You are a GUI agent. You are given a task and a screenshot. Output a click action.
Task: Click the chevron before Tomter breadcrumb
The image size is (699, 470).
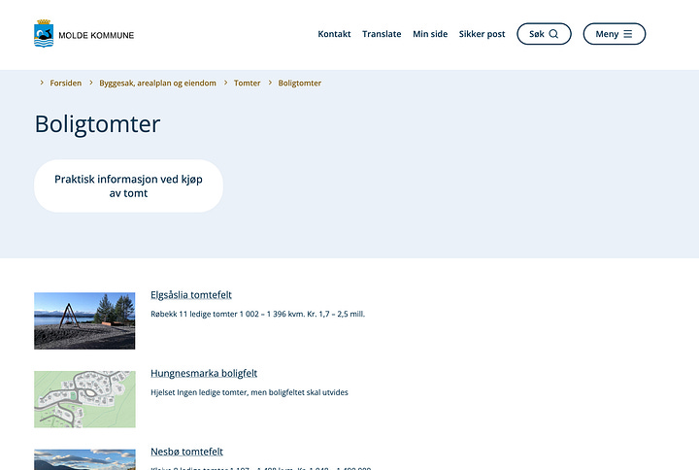point(225,83)
